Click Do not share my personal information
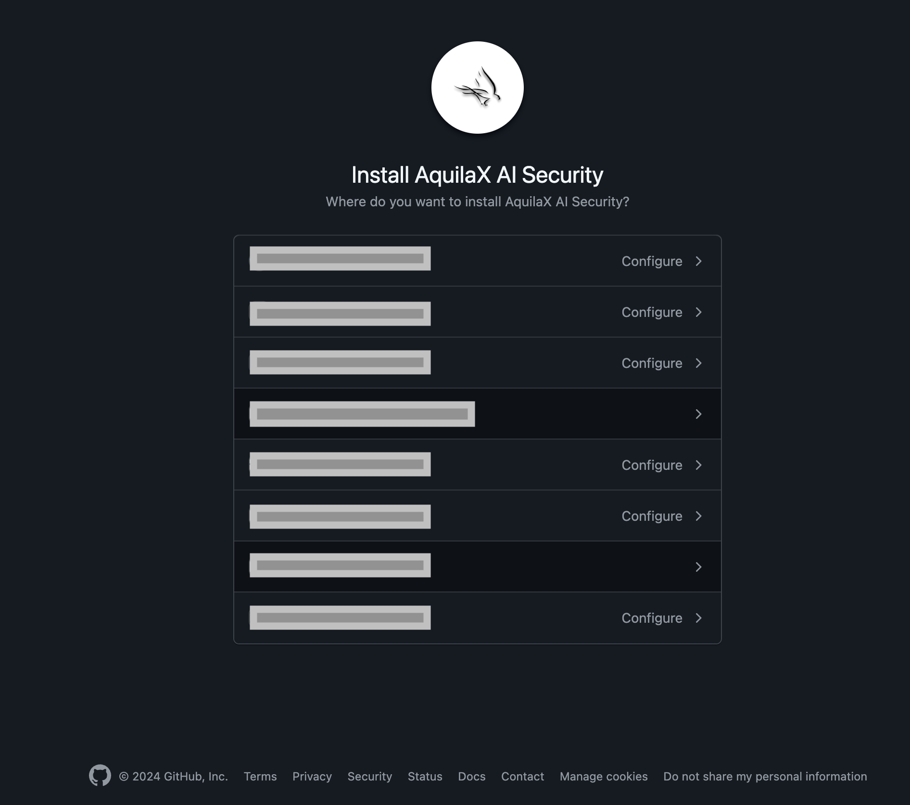Image resolution: width=910 pixels, height=805 pixels. tap(765, 776)
